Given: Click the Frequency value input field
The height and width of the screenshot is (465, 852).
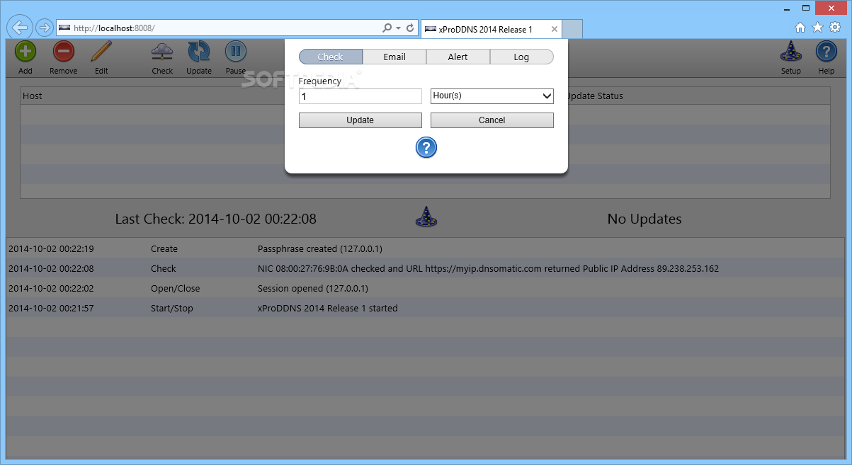Looking at the screenshot, I should tap(360, 96).
